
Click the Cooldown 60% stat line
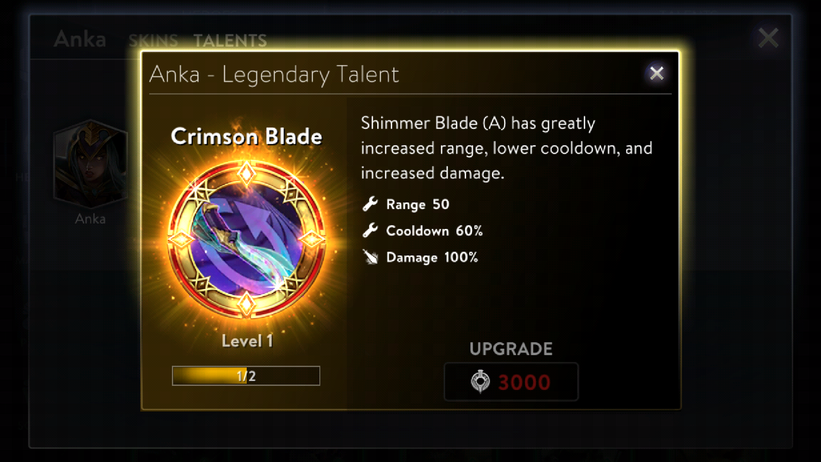422,231
